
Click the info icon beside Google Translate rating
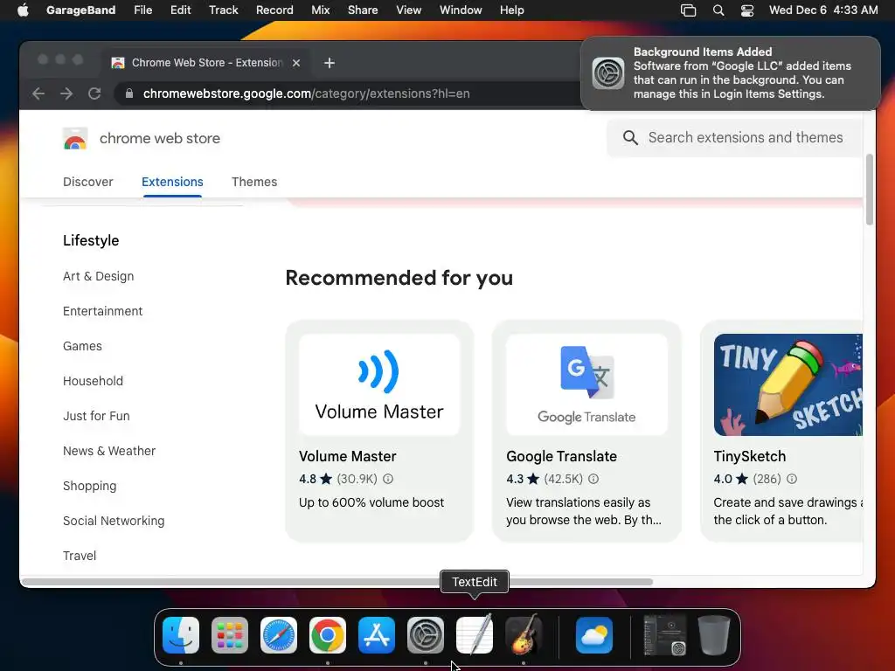593,479
